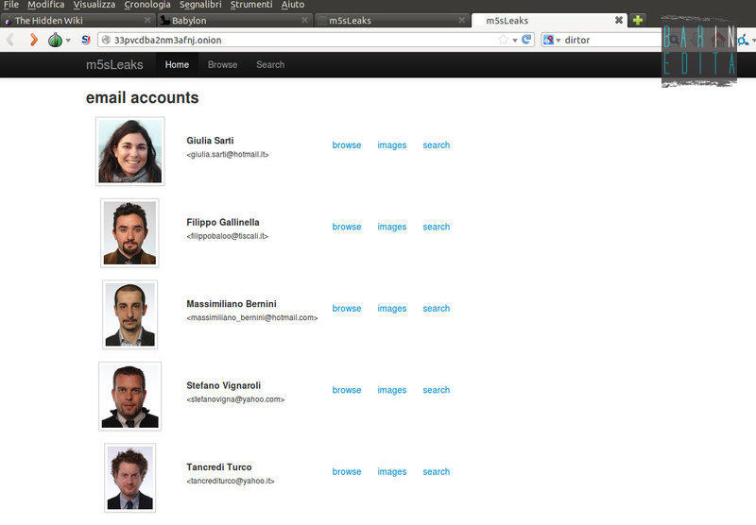Click the photo thumbnail beside tancrediturco@yahoo.it

coord(130,478)
